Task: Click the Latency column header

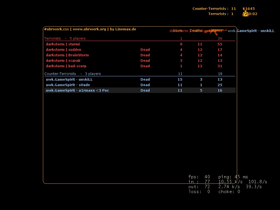Action: coord(215,31)
